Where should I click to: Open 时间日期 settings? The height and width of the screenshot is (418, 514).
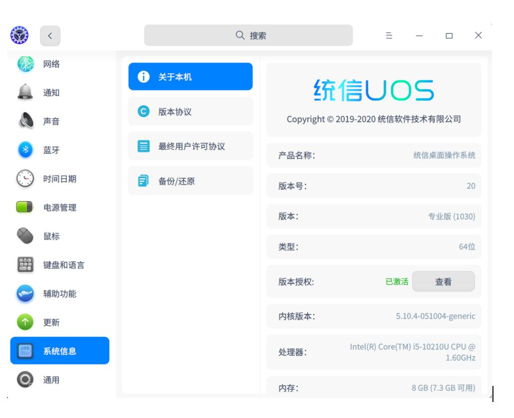pos(60,179)
